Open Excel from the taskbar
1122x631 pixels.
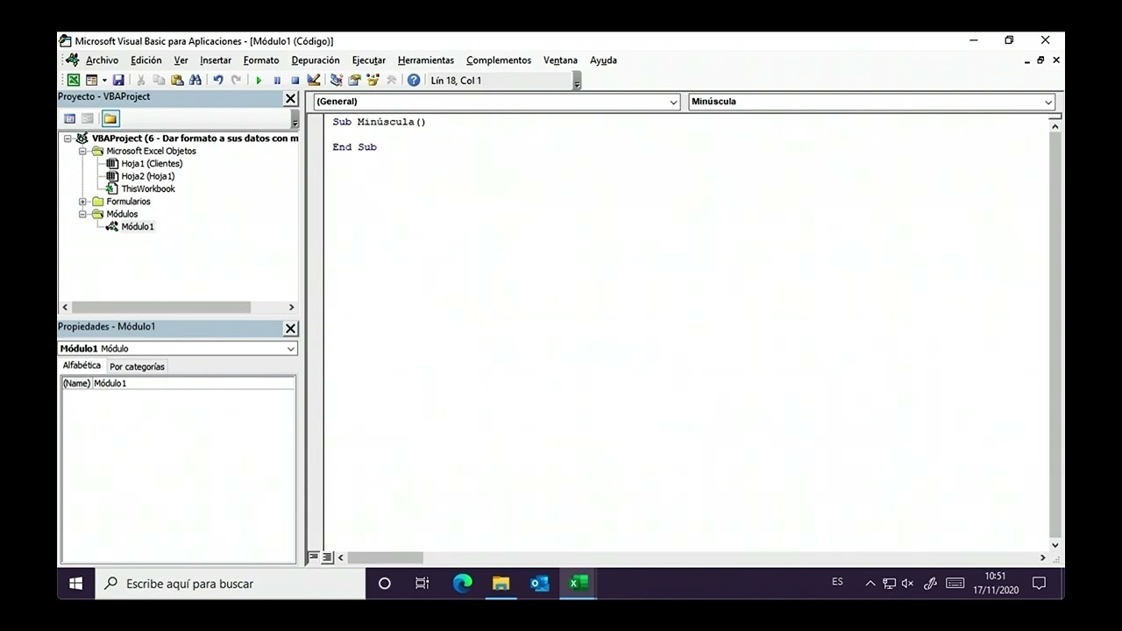(x=579, y=584)
